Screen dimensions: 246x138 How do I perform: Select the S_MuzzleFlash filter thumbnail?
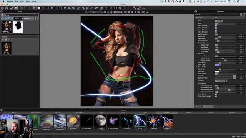click(x=113, y=121)
